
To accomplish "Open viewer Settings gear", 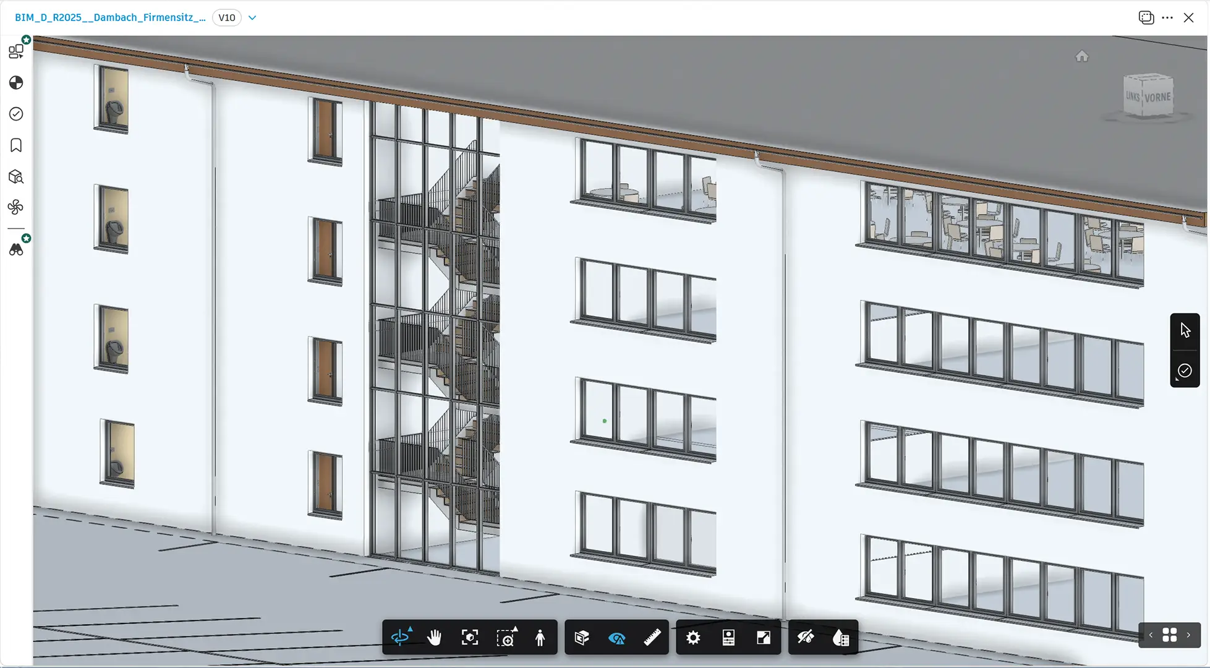I will pyautogui.click(x=693, y=637).
